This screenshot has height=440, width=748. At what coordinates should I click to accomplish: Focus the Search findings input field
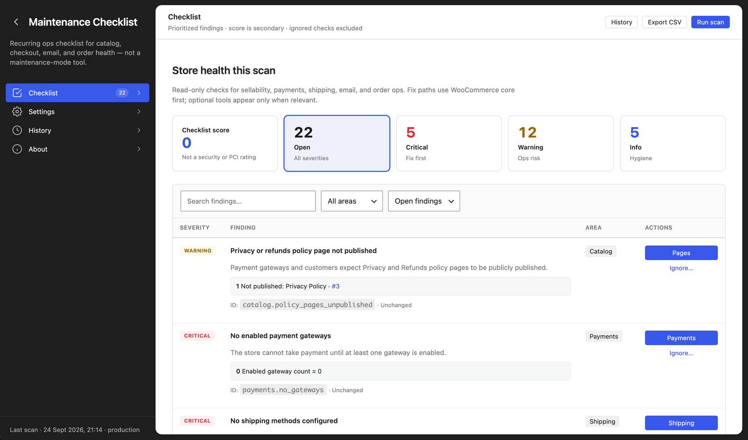pyautogui.click(x=248, y=201)
